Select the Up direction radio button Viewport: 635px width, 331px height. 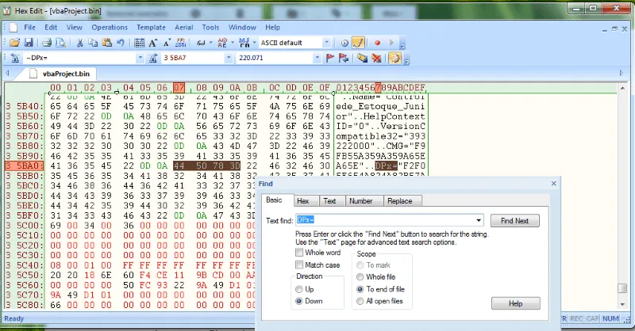pyautogui.click(x=299, y=289)
